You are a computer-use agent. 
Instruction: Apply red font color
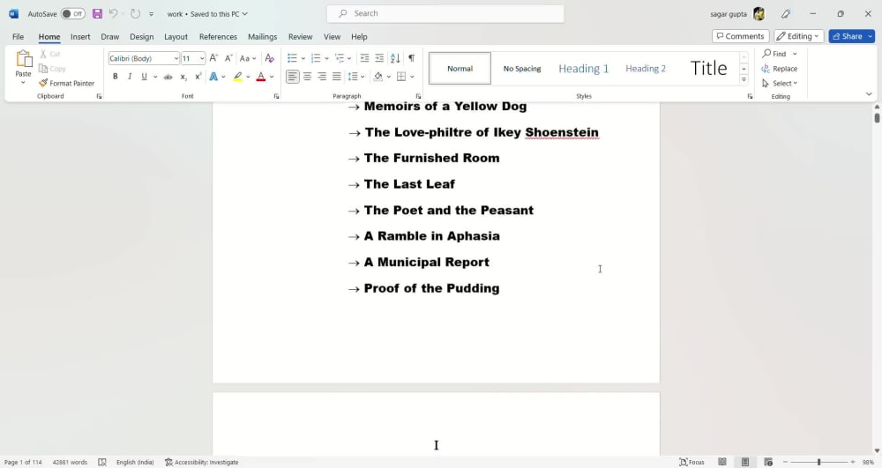click(x=261, y=77)
